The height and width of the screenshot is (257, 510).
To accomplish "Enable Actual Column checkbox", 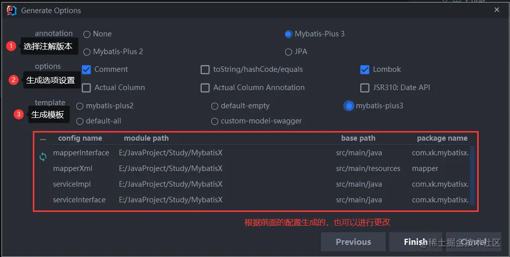I will point(86,88).
